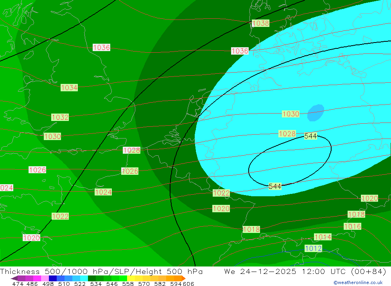This screenshot has width=391, height=286.
Task: Click the blue 1012 isobar label
Action: (x=314, y=248)
